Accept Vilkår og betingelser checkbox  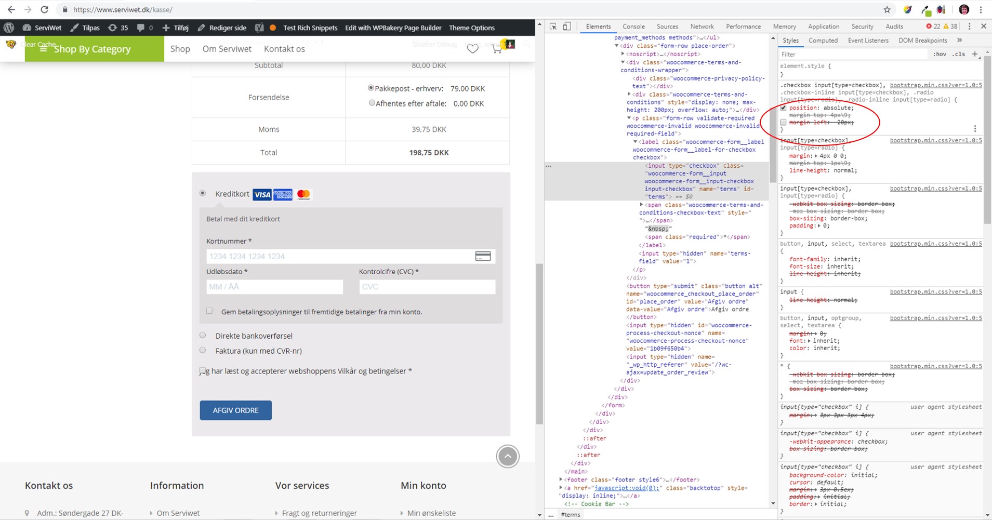click(x=203, y=370)
